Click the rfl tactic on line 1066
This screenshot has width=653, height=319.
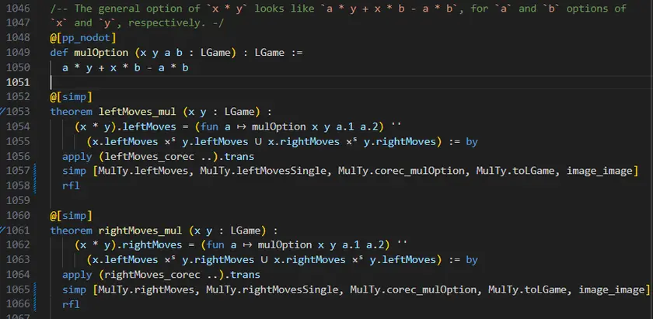71,305
